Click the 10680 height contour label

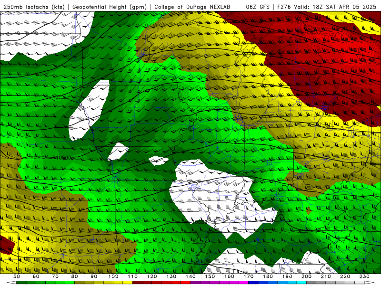200,222
